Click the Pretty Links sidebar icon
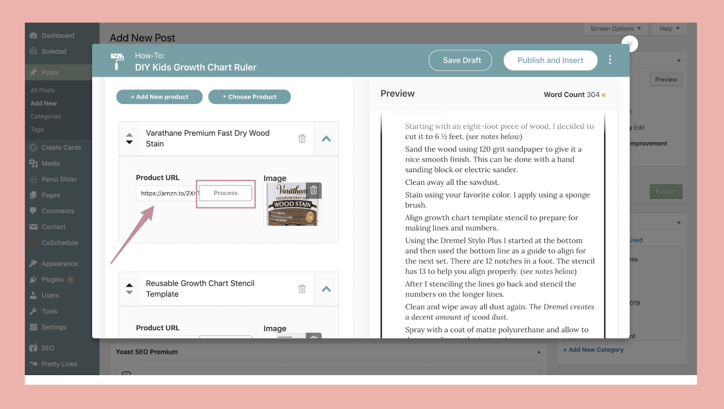The height and width of the screenshot is (409, 724). click(x=34, y=364)
